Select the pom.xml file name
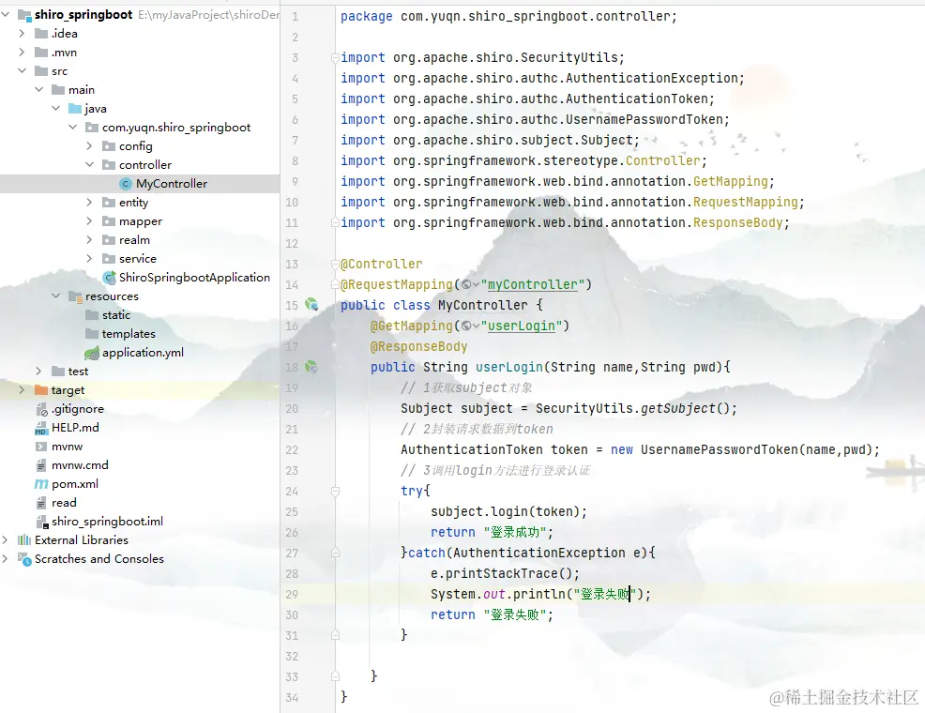The height and width of the screenshot is (713, 925). (75, 483)
